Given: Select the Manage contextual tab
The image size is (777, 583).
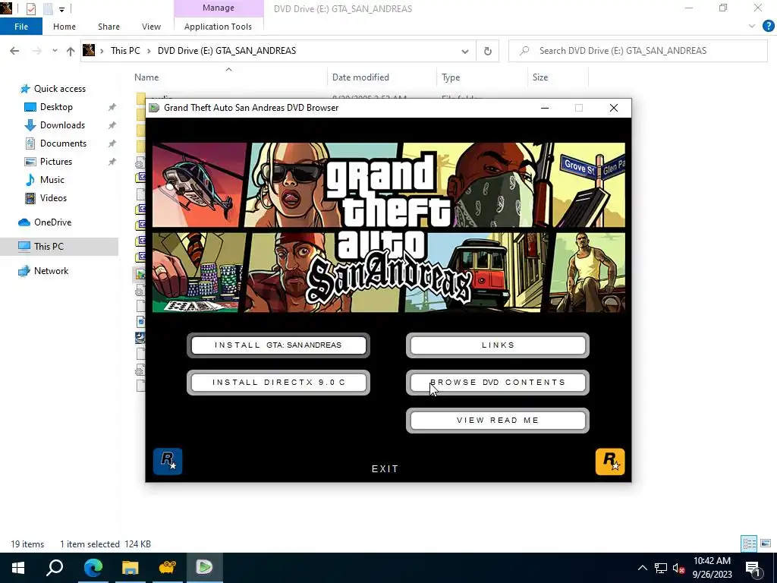Looking at the screenshot, I should [x=219, y=8].
